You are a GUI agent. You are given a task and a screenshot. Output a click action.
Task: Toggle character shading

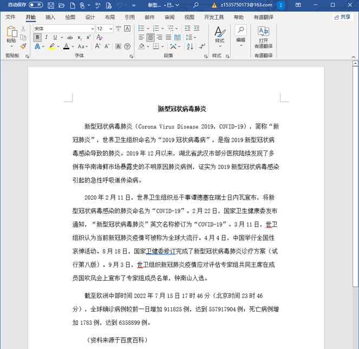click(118, 47)
